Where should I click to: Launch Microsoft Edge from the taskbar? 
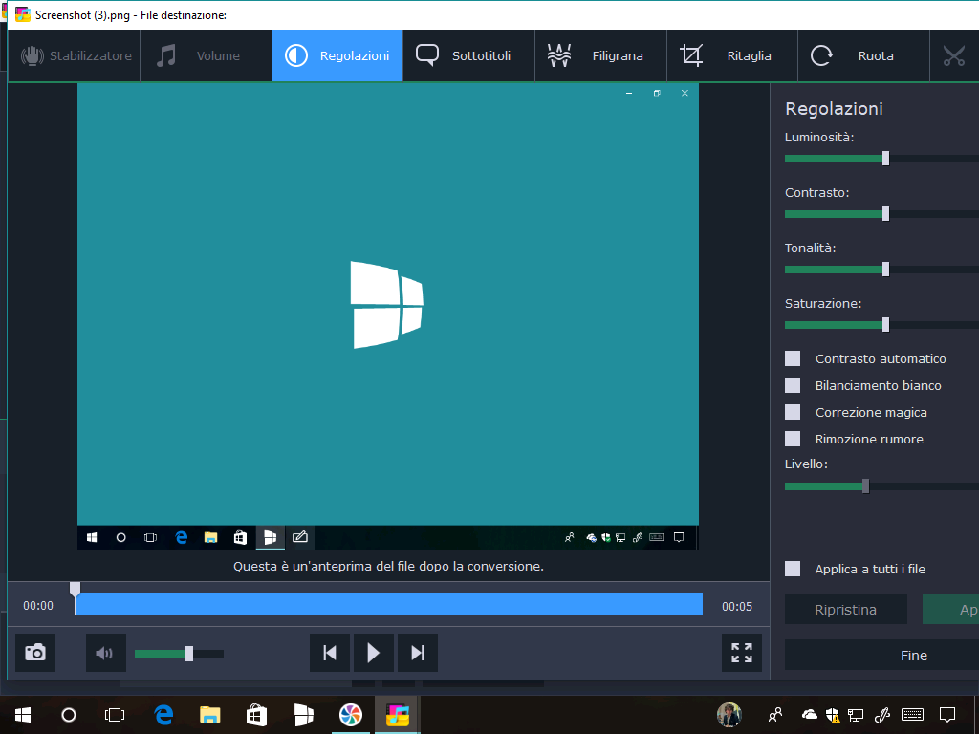click(x=163, y=715)
